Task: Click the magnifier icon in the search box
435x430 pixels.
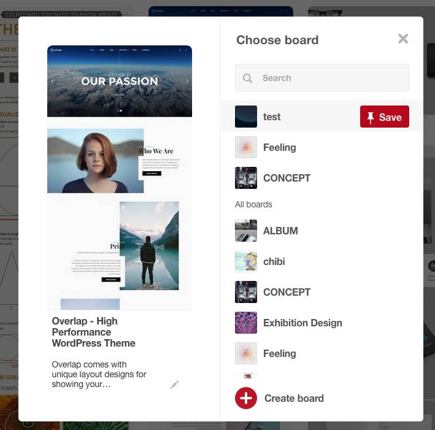Action: 248,79
